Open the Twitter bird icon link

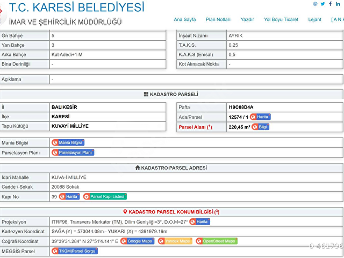point(322,4)
